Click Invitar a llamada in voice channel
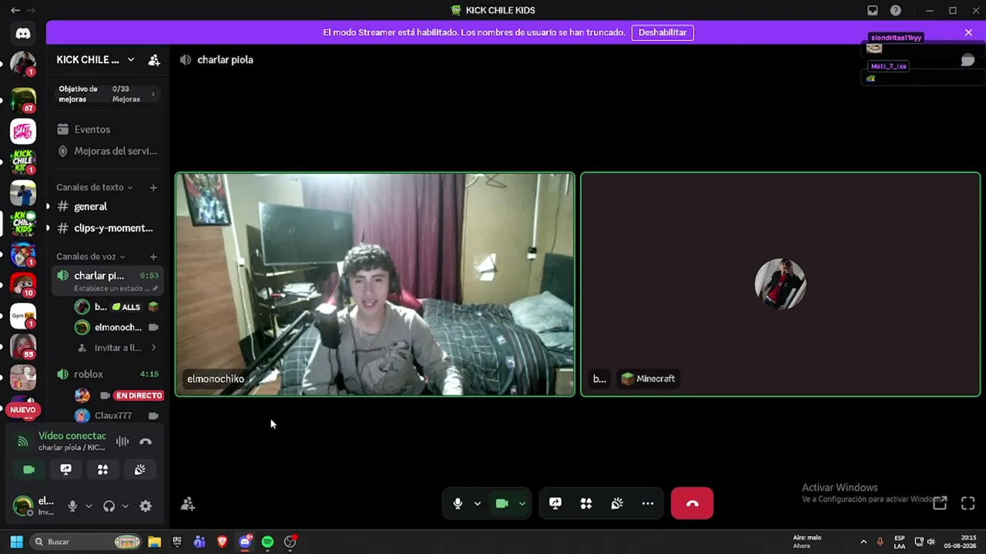The width and height of the screenshot is (986, 554). pos(118,348)
